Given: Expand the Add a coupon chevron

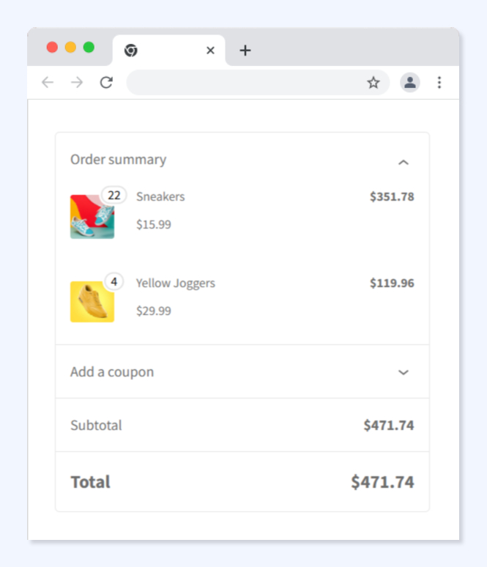Looking at the screenshot, I should 403,372.
